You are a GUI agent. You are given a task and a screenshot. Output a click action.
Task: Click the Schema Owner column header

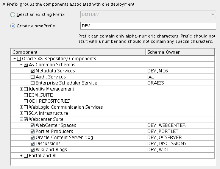[180, 52]
